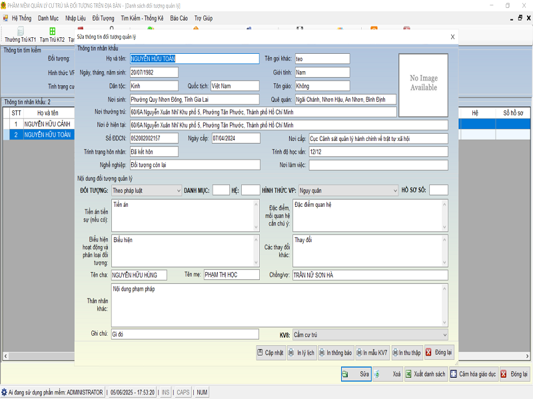This screenshot has width=533, height=399.
Task: Open the KV8 Cấm cư trú dropdown
Action: [x=370, y=335]
